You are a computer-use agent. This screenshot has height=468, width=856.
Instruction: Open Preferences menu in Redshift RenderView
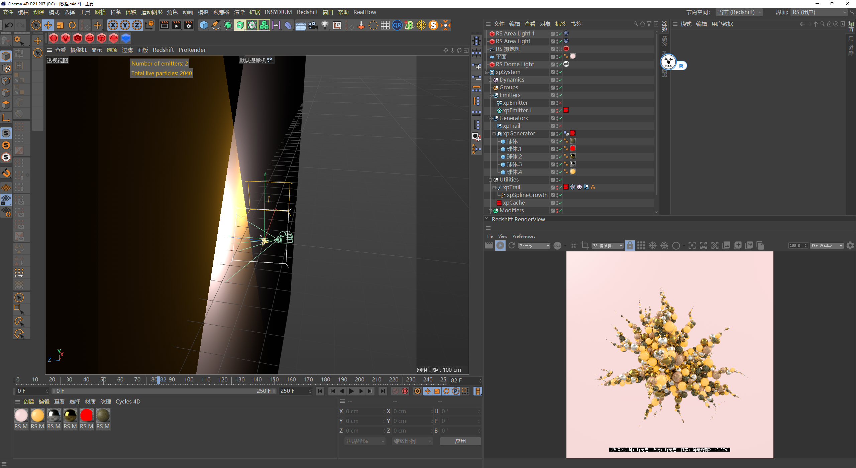coord(524,236)
